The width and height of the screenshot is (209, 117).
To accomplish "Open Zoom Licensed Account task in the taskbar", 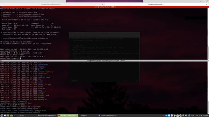I will click(108, 116).
